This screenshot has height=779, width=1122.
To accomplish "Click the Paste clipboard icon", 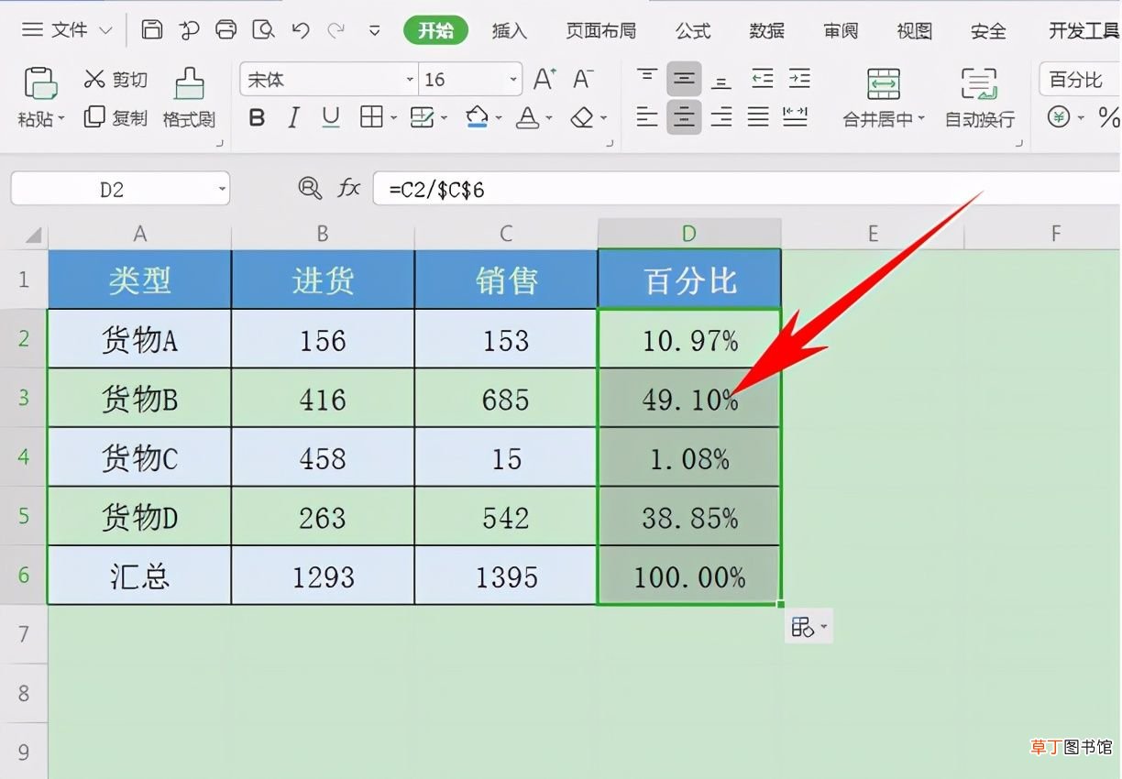I will pos(40,83).
